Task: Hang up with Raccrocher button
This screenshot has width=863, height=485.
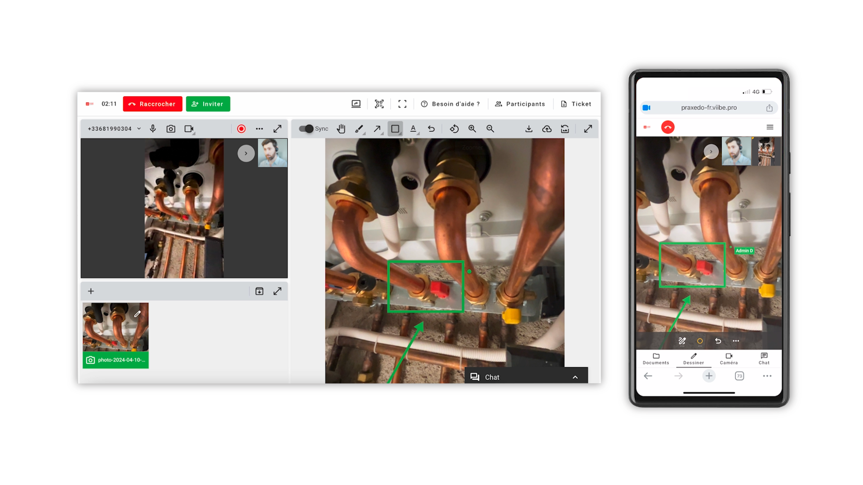Action: coord(152,104)
